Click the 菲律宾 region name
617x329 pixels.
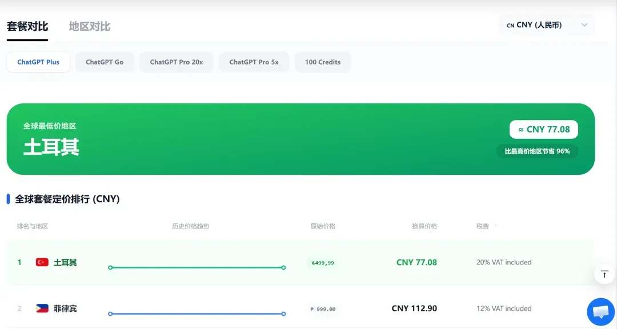pyautogui.click(x=65, y=308)
